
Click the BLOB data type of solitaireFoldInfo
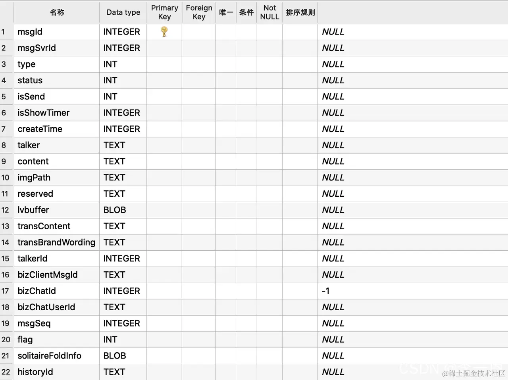pyautogui.click(x=115, y=356)
